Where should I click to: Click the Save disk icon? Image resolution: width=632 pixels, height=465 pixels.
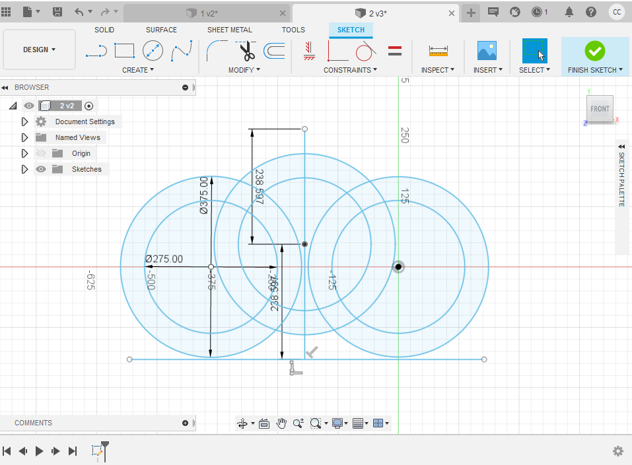57,12
